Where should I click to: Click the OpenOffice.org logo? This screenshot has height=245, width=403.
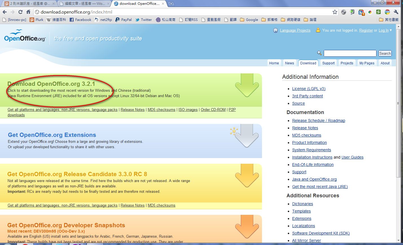tap(25, 36)
